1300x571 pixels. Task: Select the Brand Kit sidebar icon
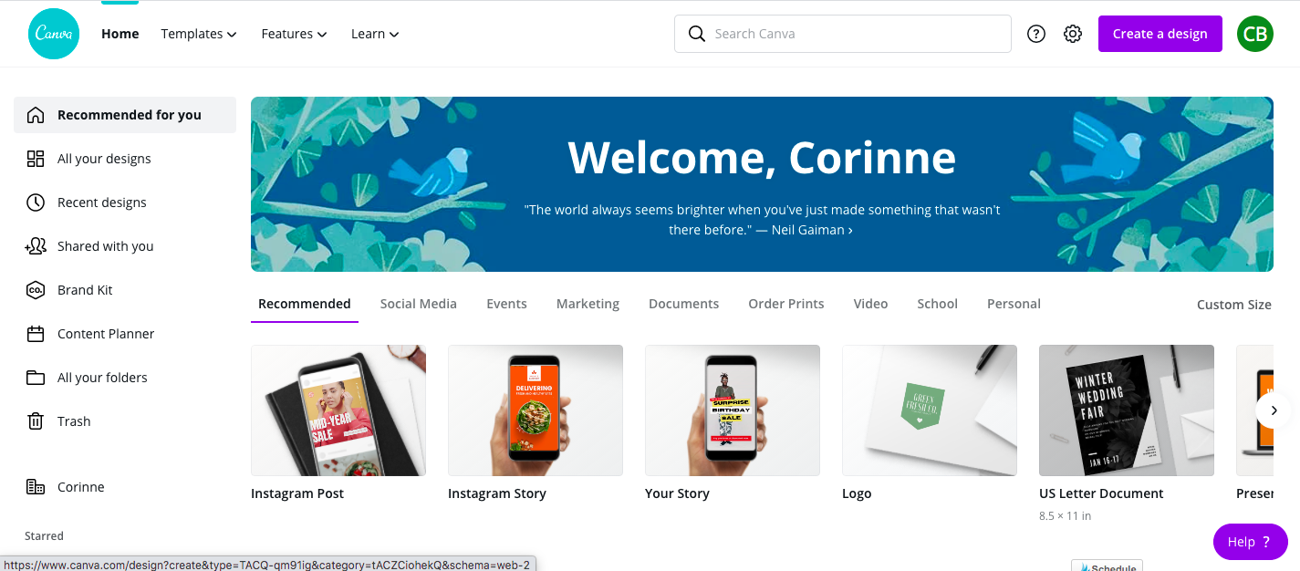pyautogui.click(x=36, y=290)
